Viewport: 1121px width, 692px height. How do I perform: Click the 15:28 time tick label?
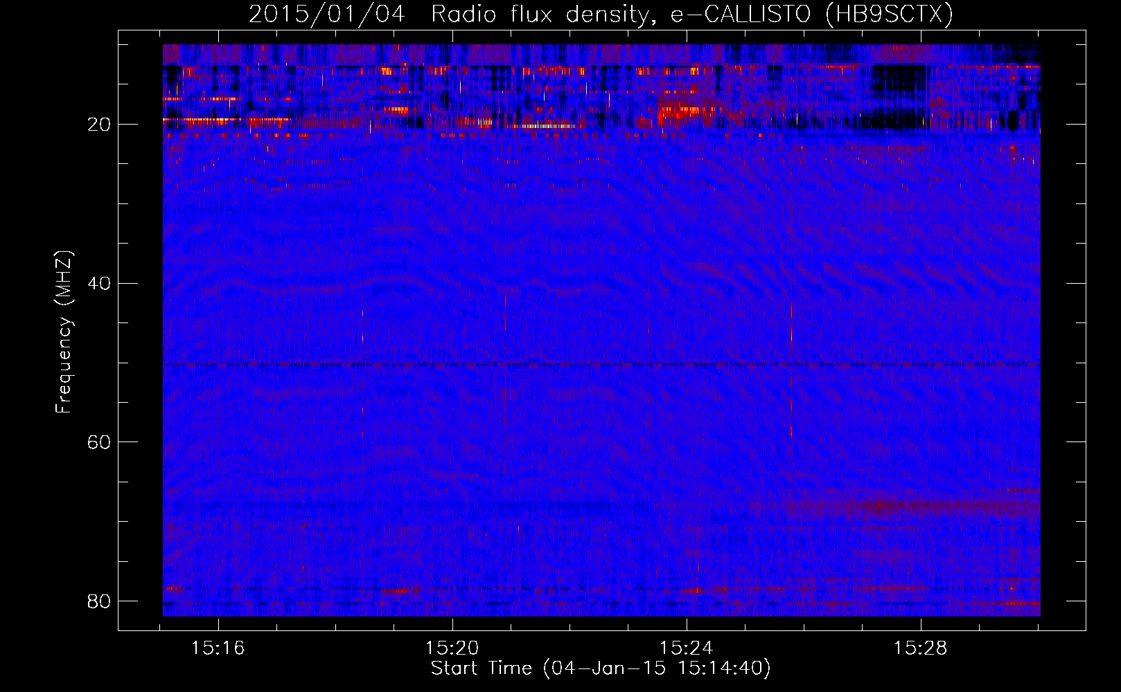pyautogui.click(x=920, y=648)
